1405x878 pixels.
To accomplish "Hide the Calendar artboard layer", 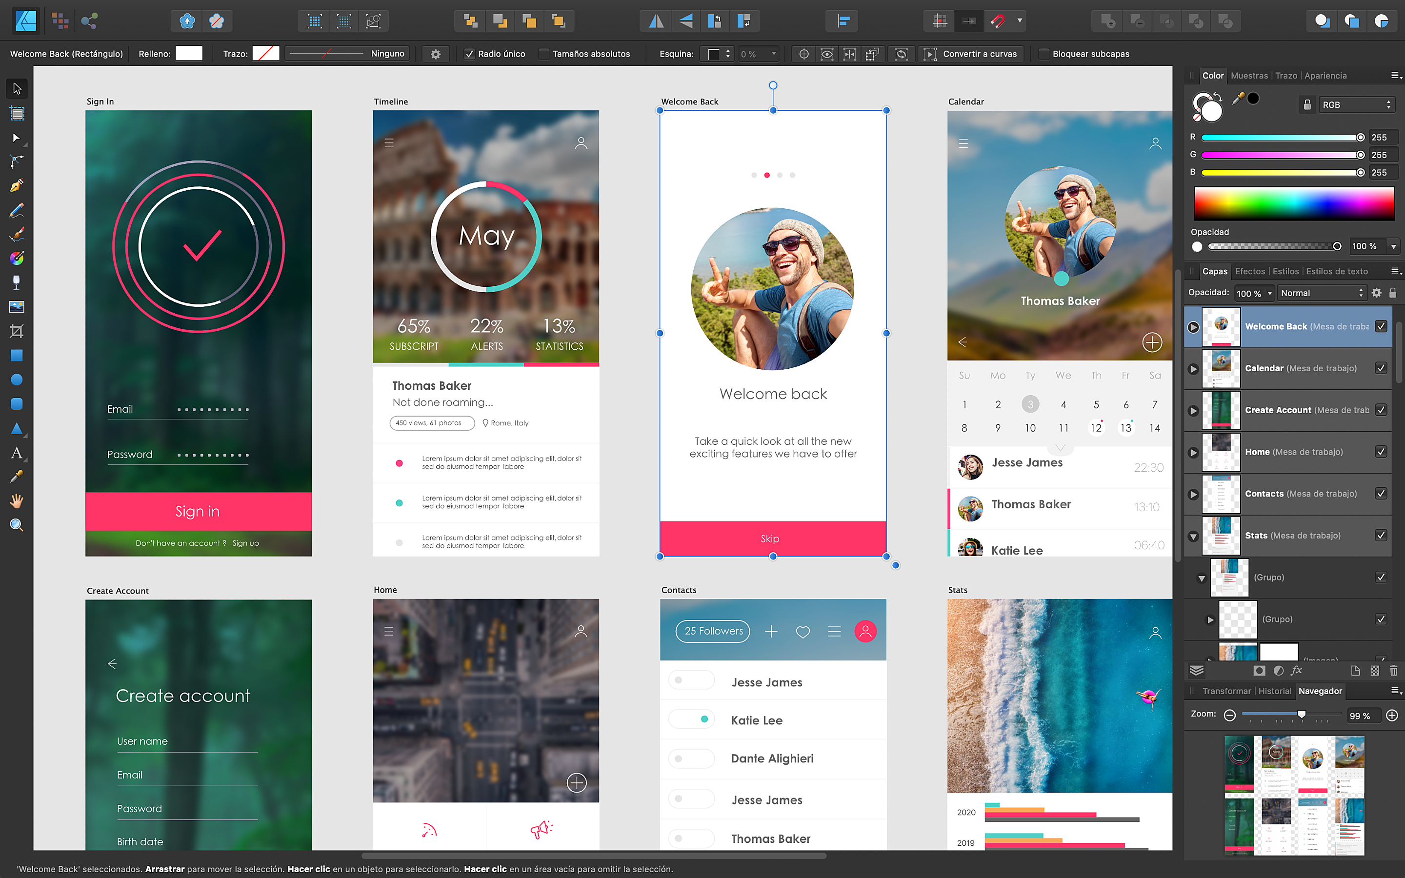I will click(x=1381, y=368).
